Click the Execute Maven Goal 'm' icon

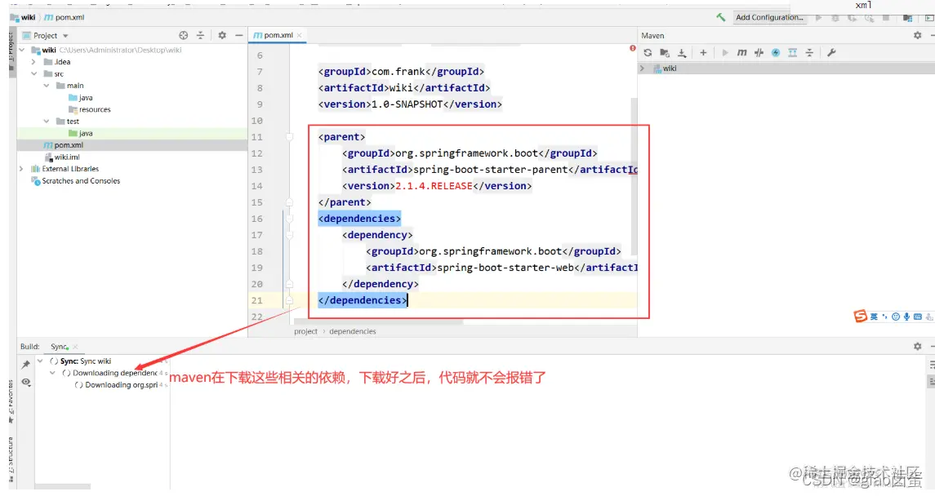point(741,52)
